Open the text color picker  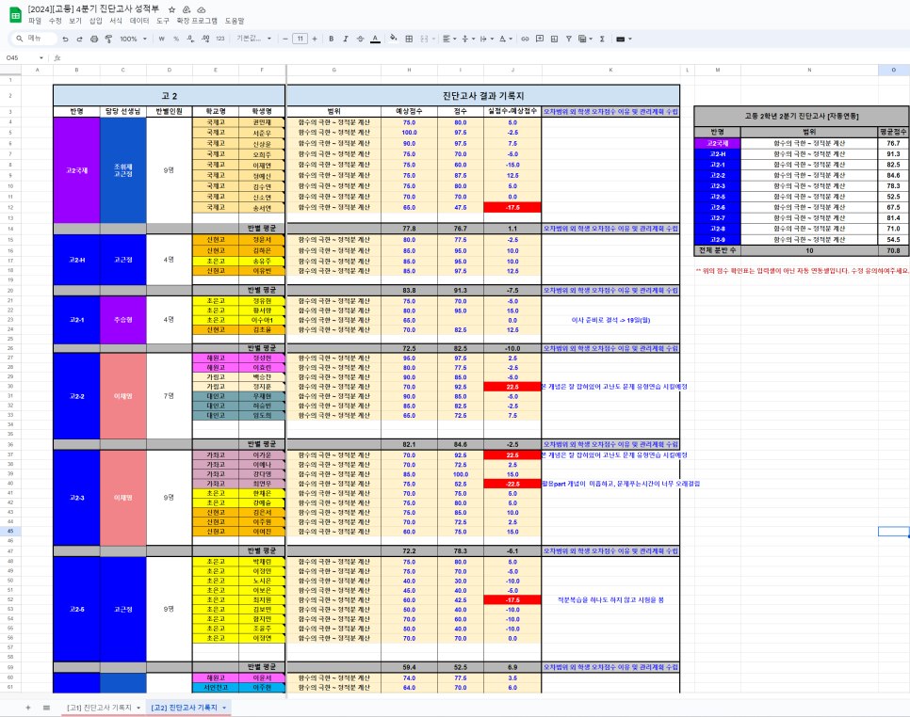coord(376,39)
